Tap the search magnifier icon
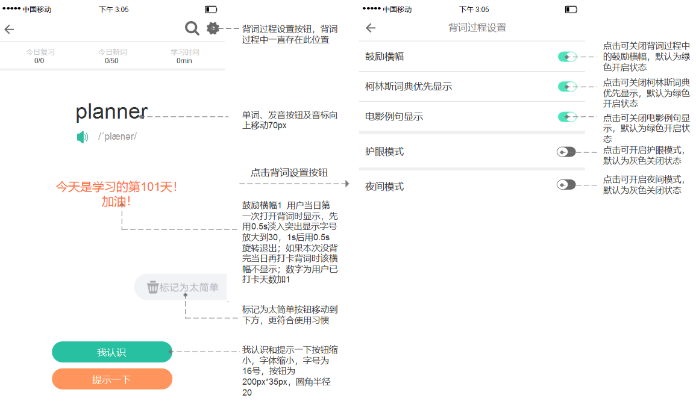 click(x=192, y=28)
